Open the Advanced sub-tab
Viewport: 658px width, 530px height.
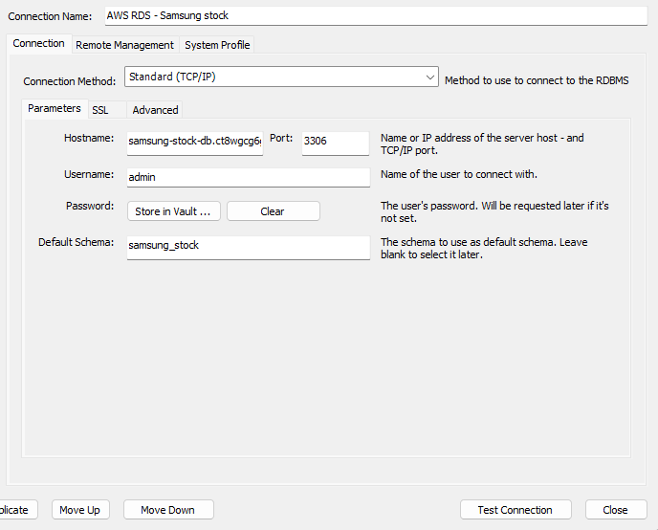tap(155, 110)
